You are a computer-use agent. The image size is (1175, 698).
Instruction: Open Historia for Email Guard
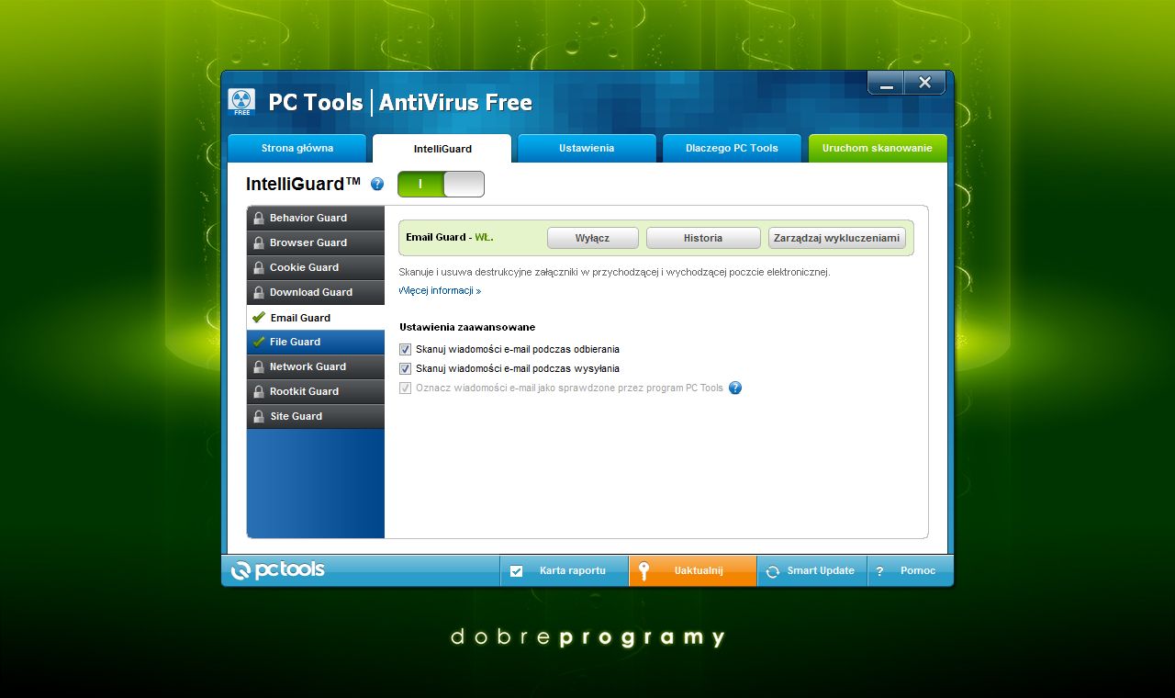tap(703, 238)
